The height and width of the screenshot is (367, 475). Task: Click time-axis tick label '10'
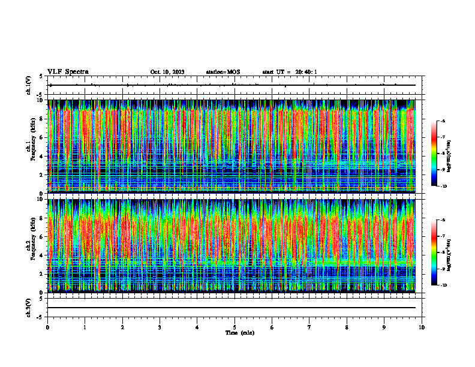(422, 327)
